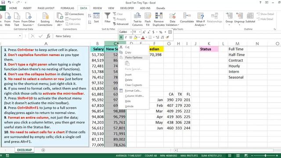Click the Sort A to Z icon
This screenshot has width=281, height=158.
point(90,16)
